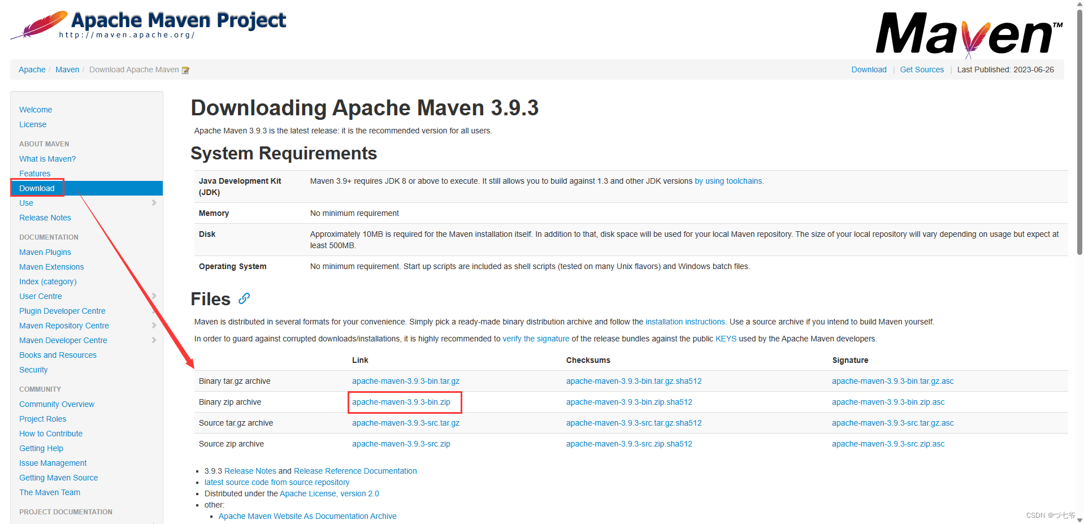Open Maven Extensions in sidebar
Screen dimensions: 1084x524
pos(51,267)
